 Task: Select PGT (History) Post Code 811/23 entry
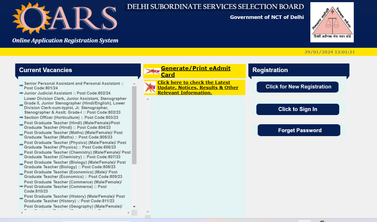(74, 199)
